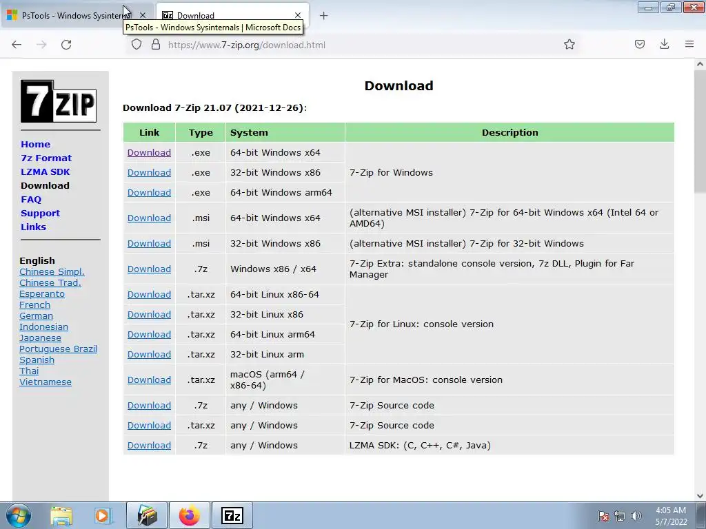706x529 pixels.
Task: Reload the page with the refresh icon
Action: click(66, 45)
